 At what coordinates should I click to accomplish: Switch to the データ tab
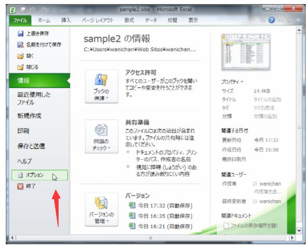coord(151,20)
